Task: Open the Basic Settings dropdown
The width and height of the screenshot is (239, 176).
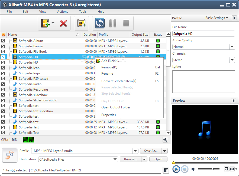Action: (217, 18)
